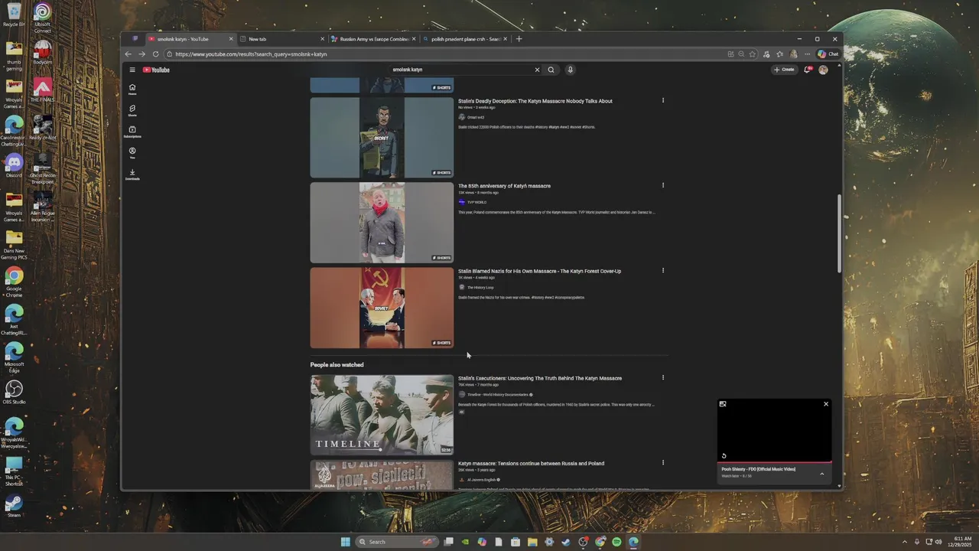Open the Windows Start button
979x551 pixels.
point(345,542)
